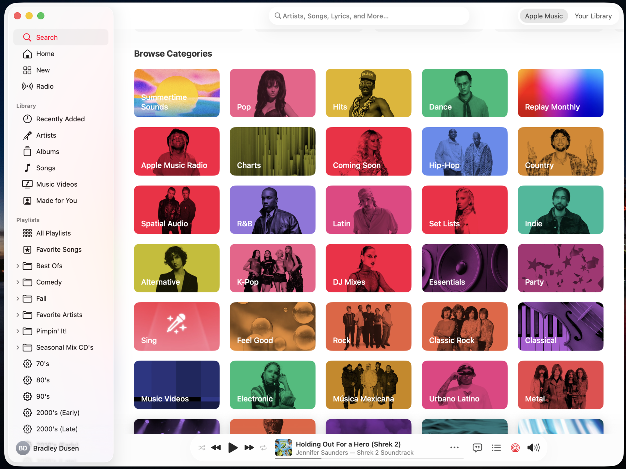Open the Hip-Hop category tile
Viewport: 626px width, 469px height.
click(464, 151)
